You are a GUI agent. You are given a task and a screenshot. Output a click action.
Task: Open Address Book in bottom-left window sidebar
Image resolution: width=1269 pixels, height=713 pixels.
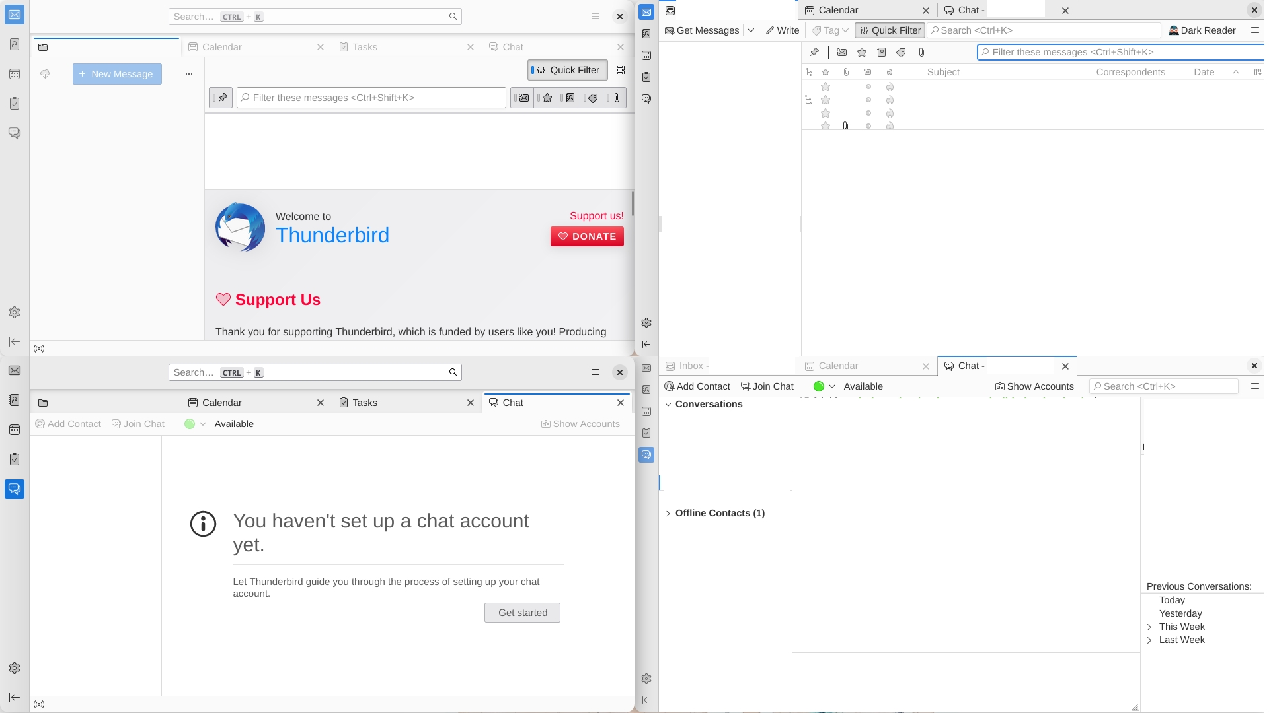[15, 400]
